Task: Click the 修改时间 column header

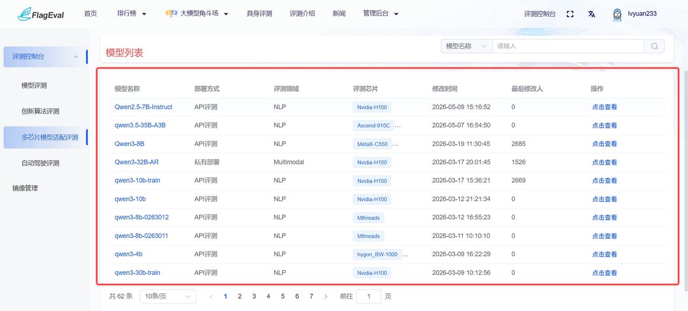Action: (445, 89)
